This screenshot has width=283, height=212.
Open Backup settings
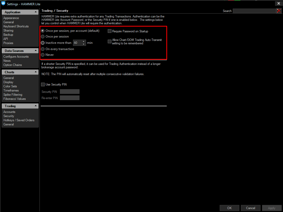pyautogui.click(x=8, y=35)
